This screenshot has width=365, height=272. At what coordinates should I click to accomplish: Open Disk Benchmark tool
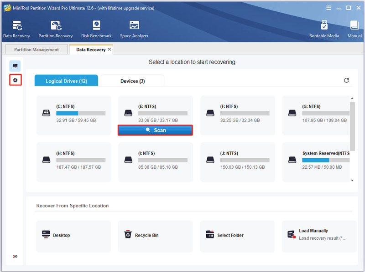click(x=96, y=29)
